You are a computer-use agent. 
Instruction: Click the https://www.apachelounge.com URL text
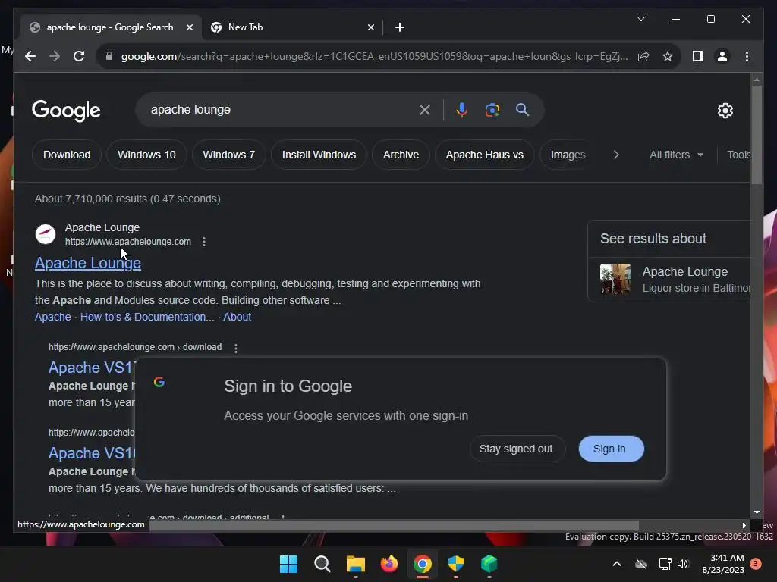(x=127, y=242)
